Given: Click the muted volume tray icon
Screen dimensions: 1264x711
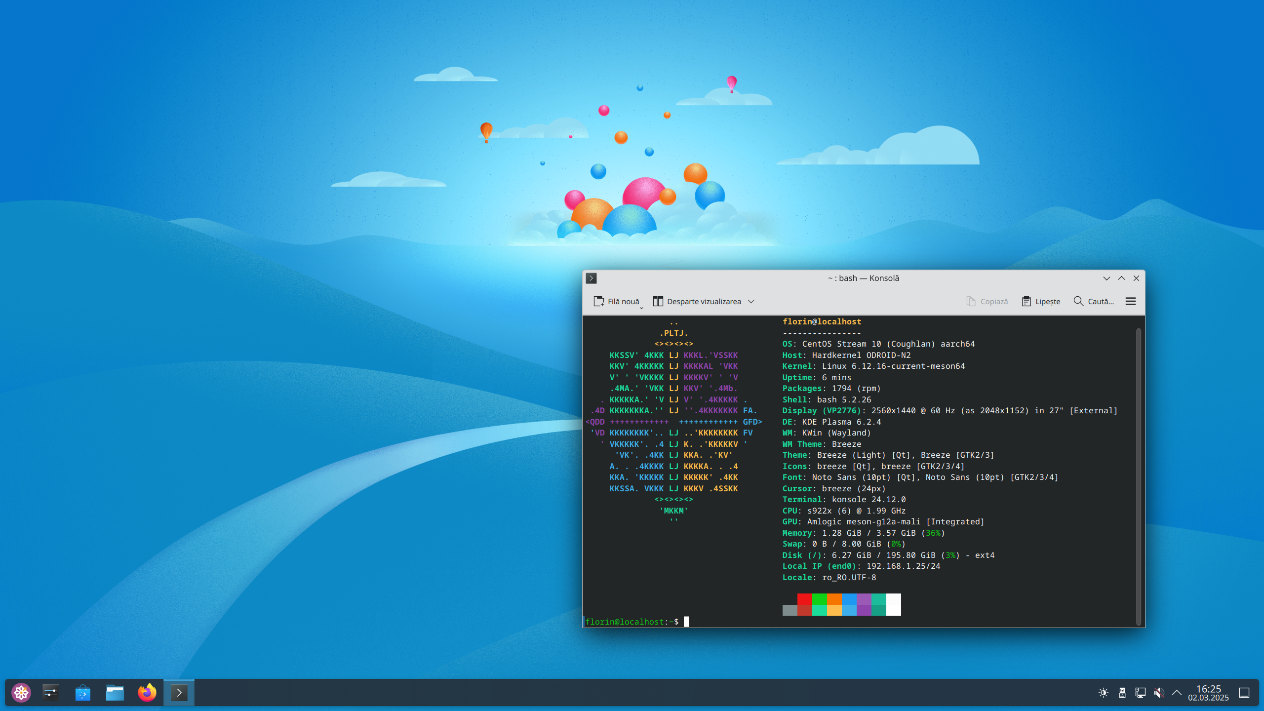Looking at the screenshot, I should point(1159,693).
